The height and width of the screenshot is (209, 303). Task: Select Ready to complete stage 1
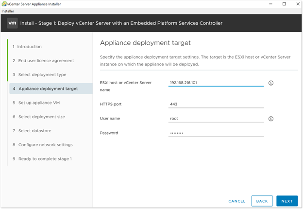(x=45, y=159)
